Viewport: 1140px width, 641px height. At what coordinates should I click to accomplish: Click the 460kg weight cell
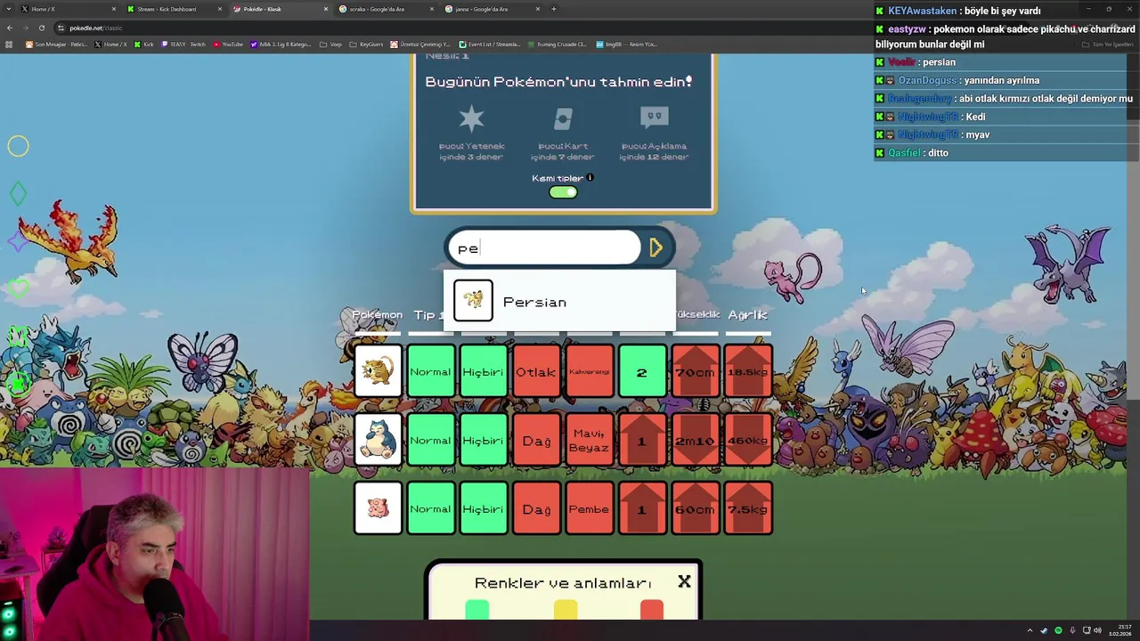748,440
